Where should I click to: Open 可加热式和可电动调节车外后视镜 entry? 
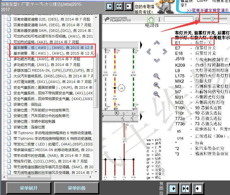(53, 36)
